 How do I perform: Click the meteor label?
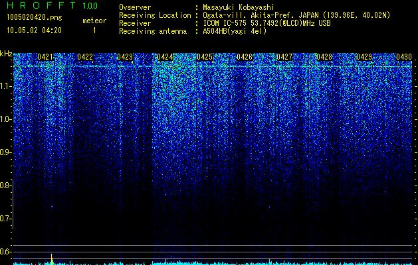point(94,21)
